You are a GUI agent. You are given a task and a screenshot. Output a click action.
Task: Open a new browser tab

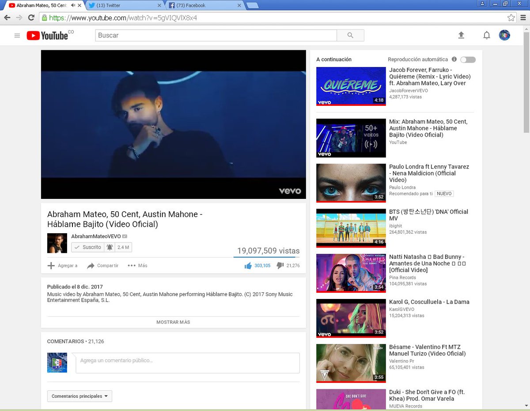pyautogui.click(x=252, y=5)
